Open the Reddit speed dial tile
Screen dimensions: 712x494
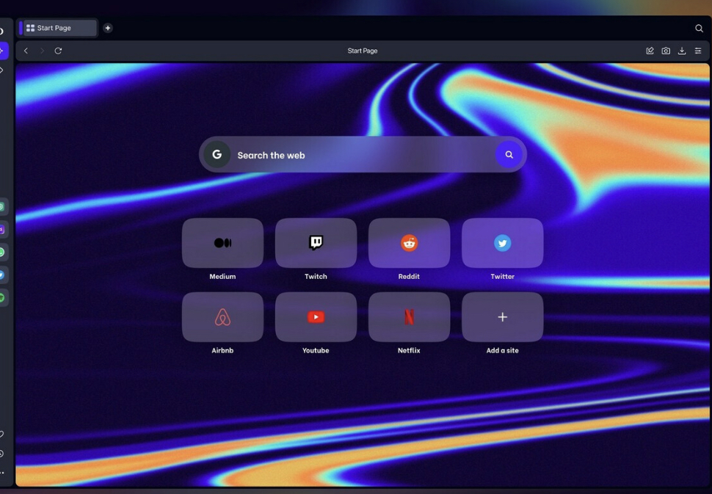pos(409,243)
